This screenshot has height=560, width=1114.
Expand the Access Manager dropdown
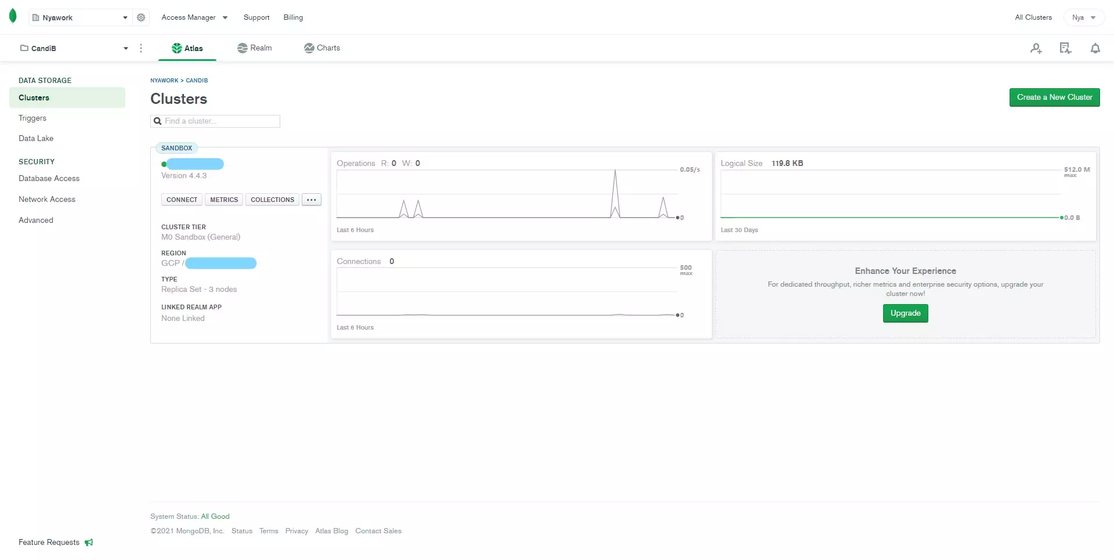(194, 17)
